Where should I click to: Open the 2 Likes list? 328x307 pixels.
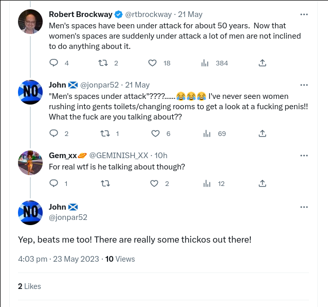[x=29, y=286]
